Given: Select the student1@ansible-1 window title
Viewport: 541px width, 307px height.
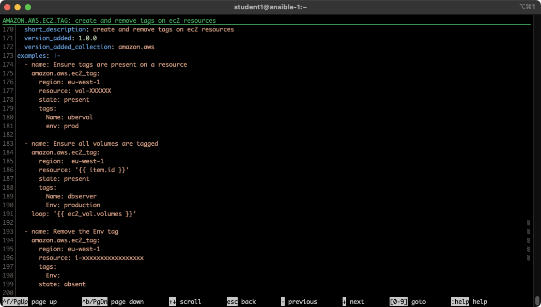Looking at the screenshot, I should pyautogui.click(x=270, y=8).
